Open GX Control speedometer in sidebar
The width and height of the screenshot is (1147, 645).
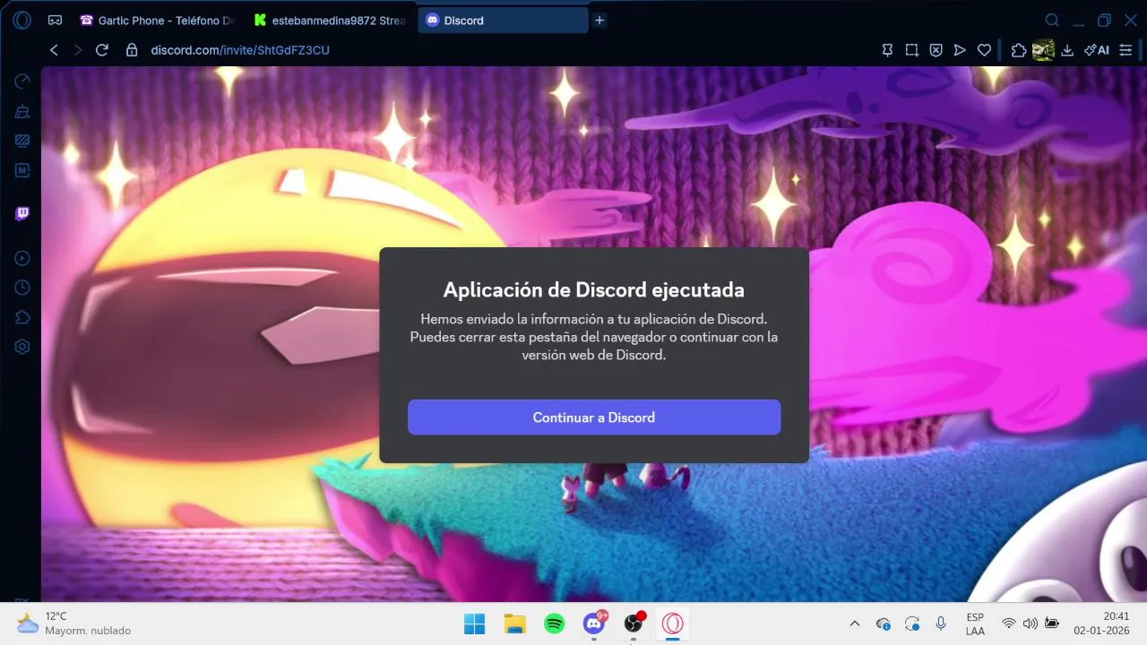(x=22, y=82)
